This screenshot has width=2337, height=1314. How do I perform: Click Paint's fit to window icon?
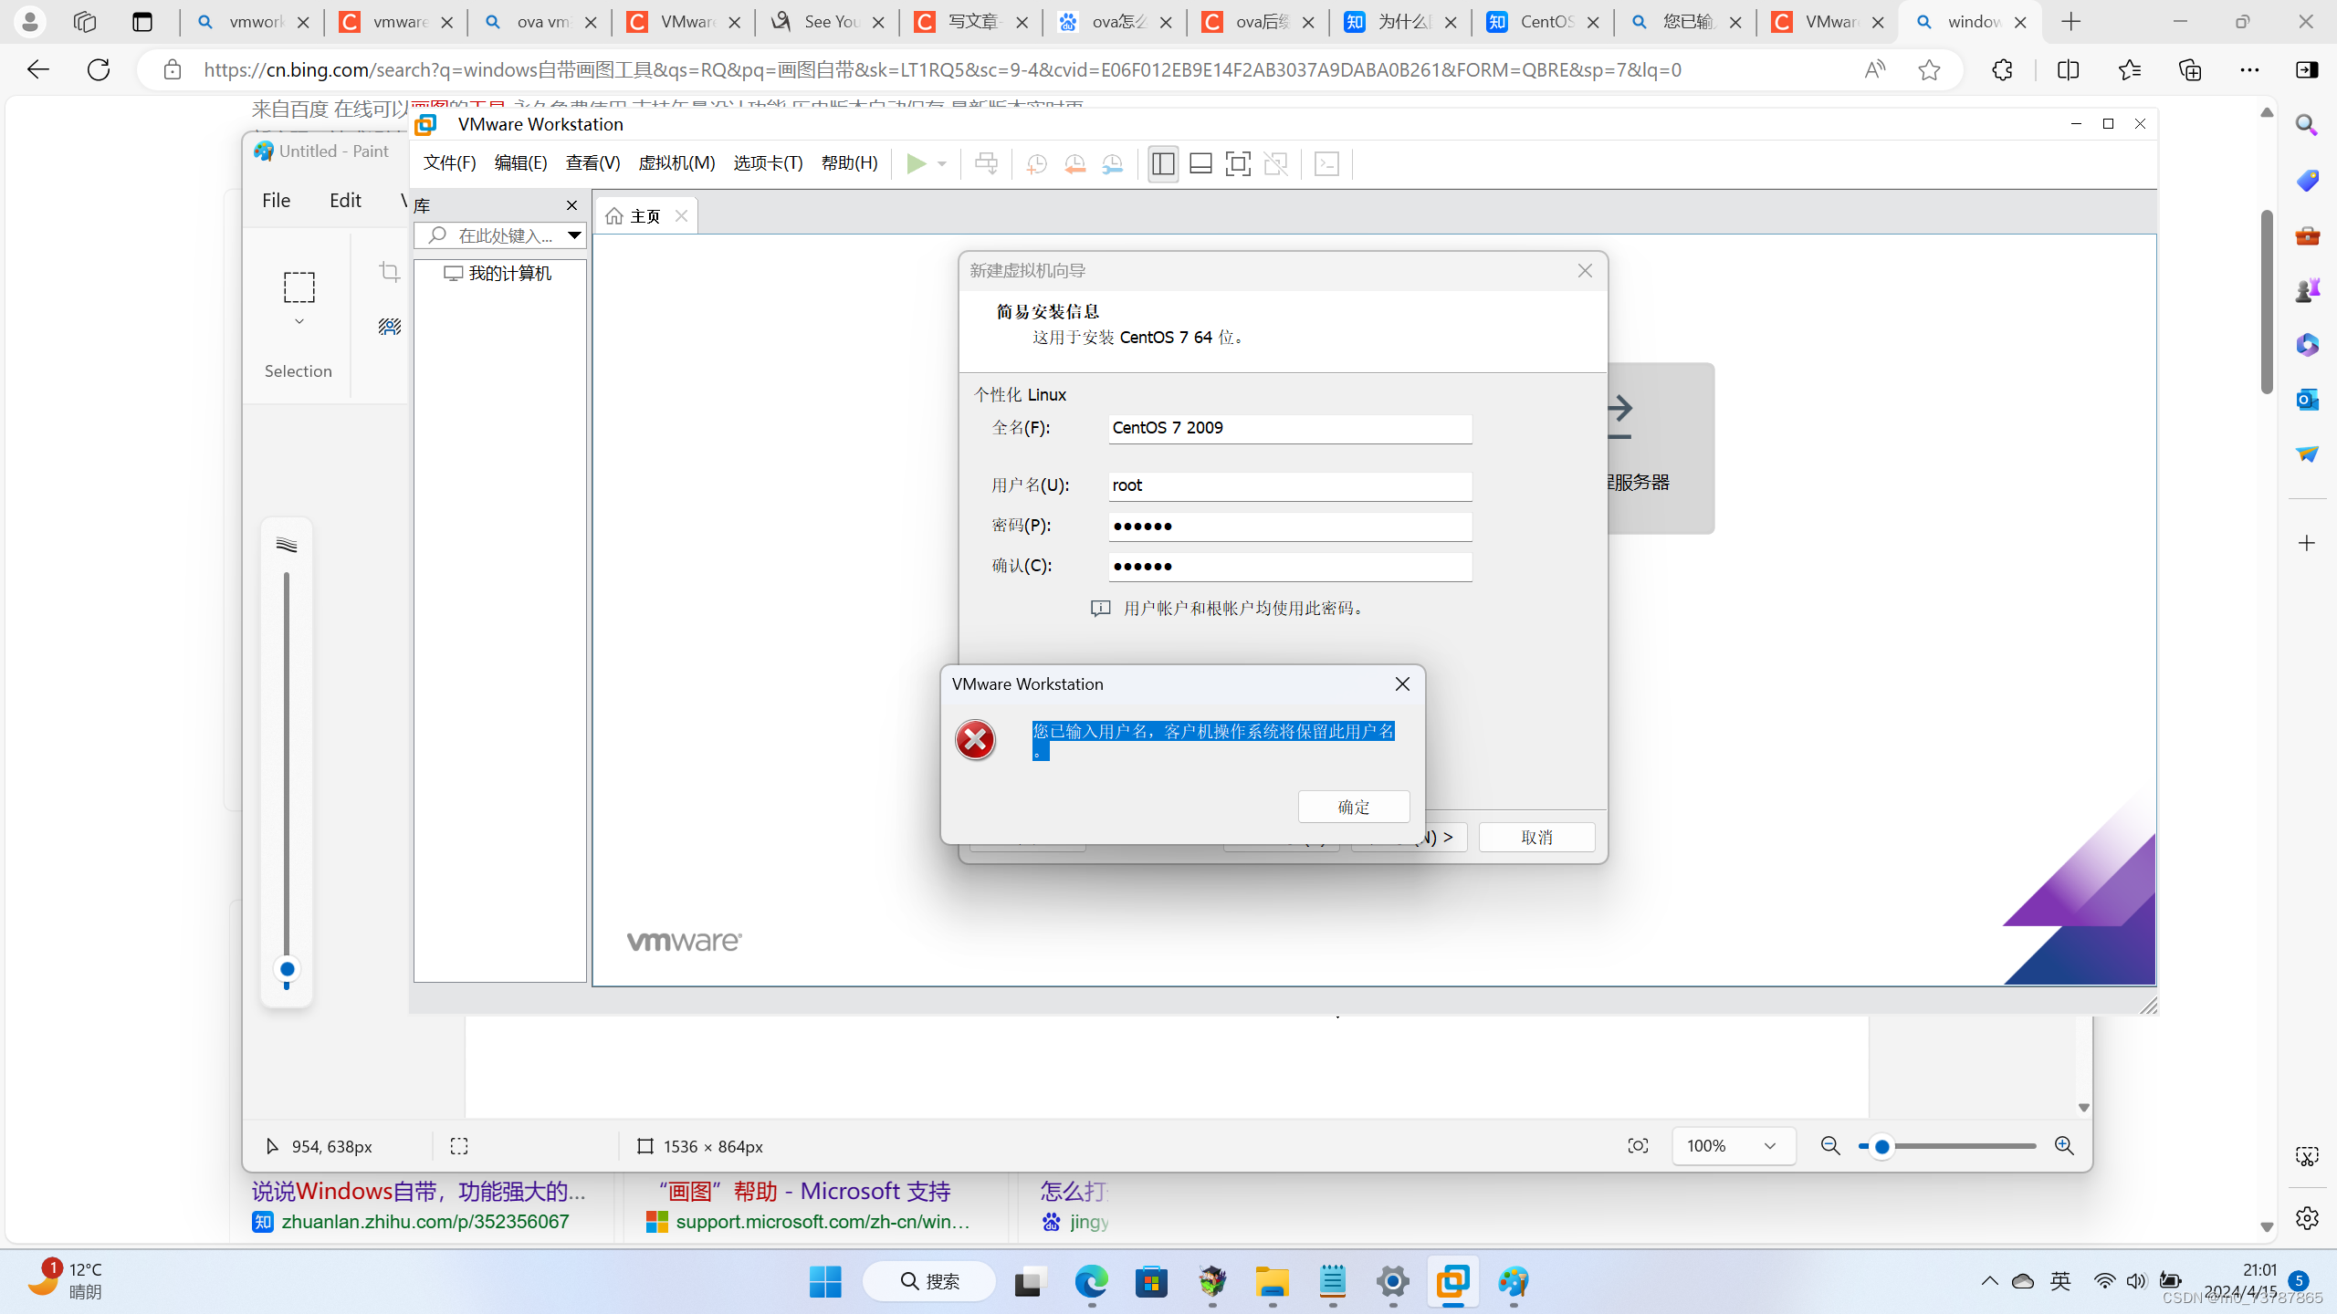(1638, 1146)
